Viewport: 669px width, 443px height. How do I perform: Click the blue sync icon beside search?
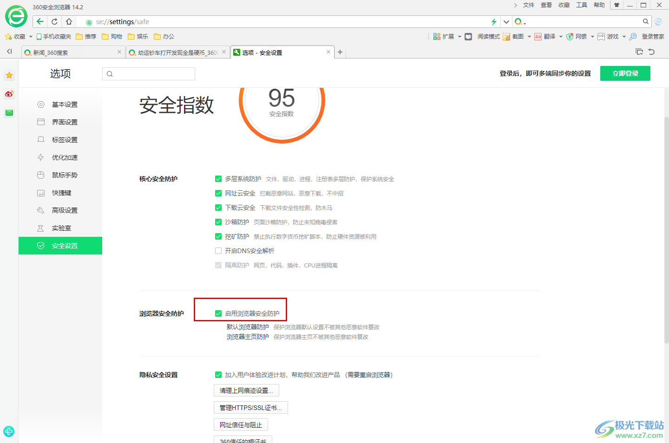pyautogui.click(x=658, y=22)
